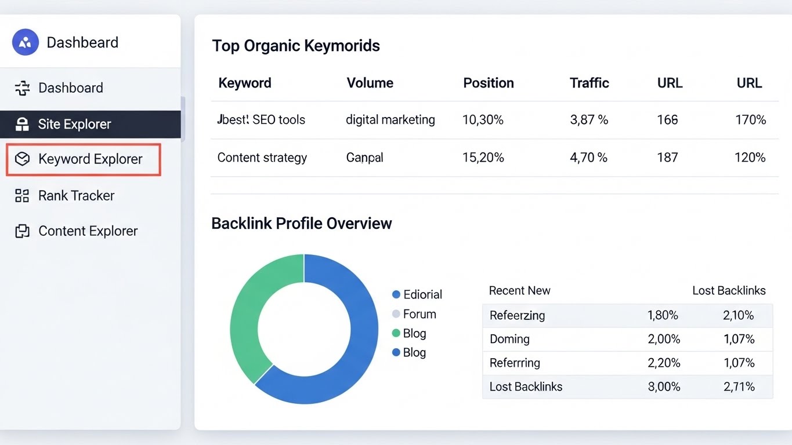Click the Content Explorer icon
The image size is (792, 445).
click(x=22, y=231)
